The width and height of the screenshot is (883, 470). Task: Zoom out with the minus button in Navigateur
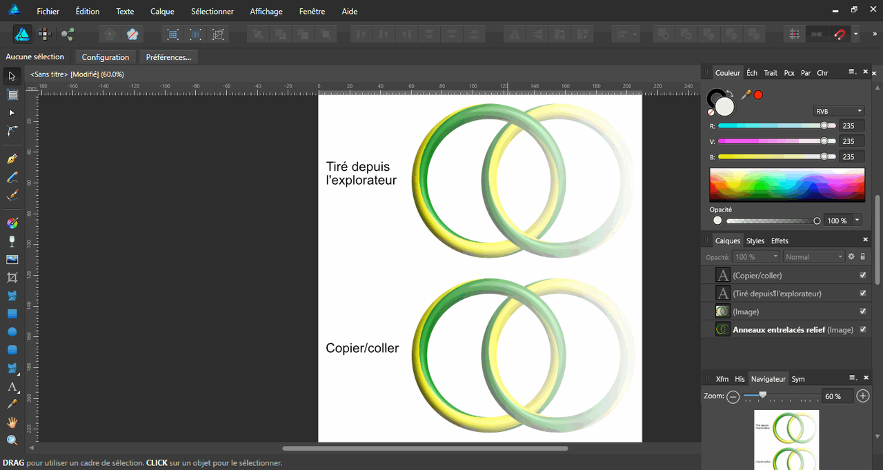733,396
